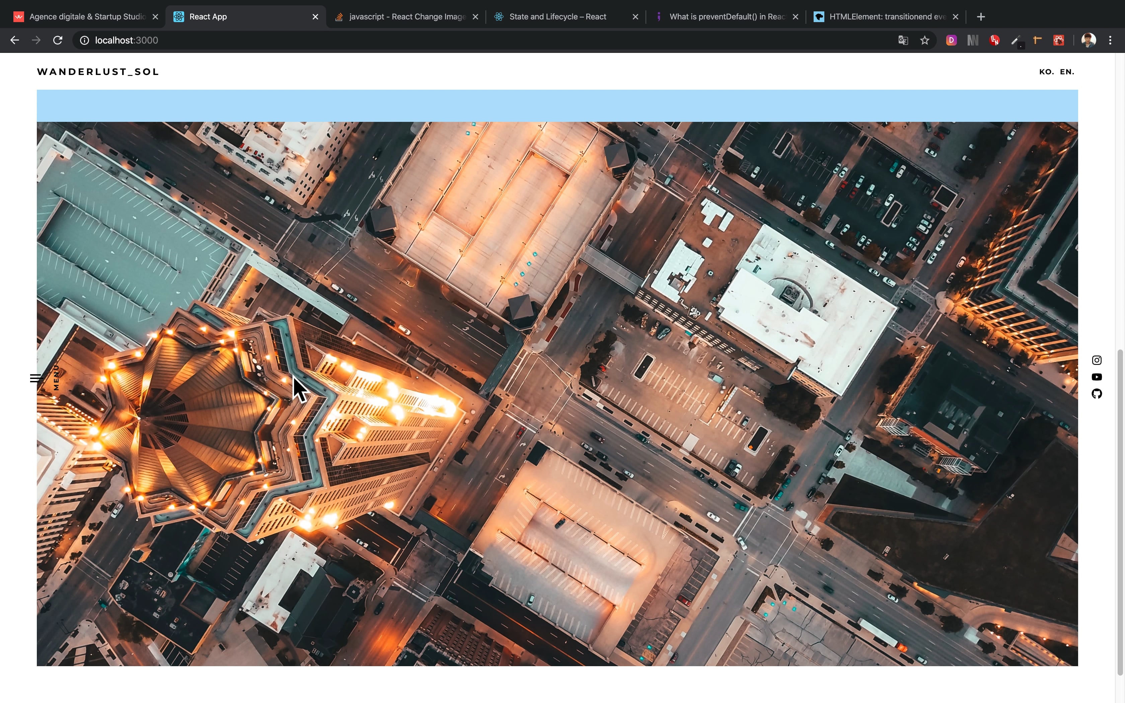Image resolution: width=1125 pixels, height=703 pixels.
Task: Open the pen extension icon
Action: coord(1016,41)
